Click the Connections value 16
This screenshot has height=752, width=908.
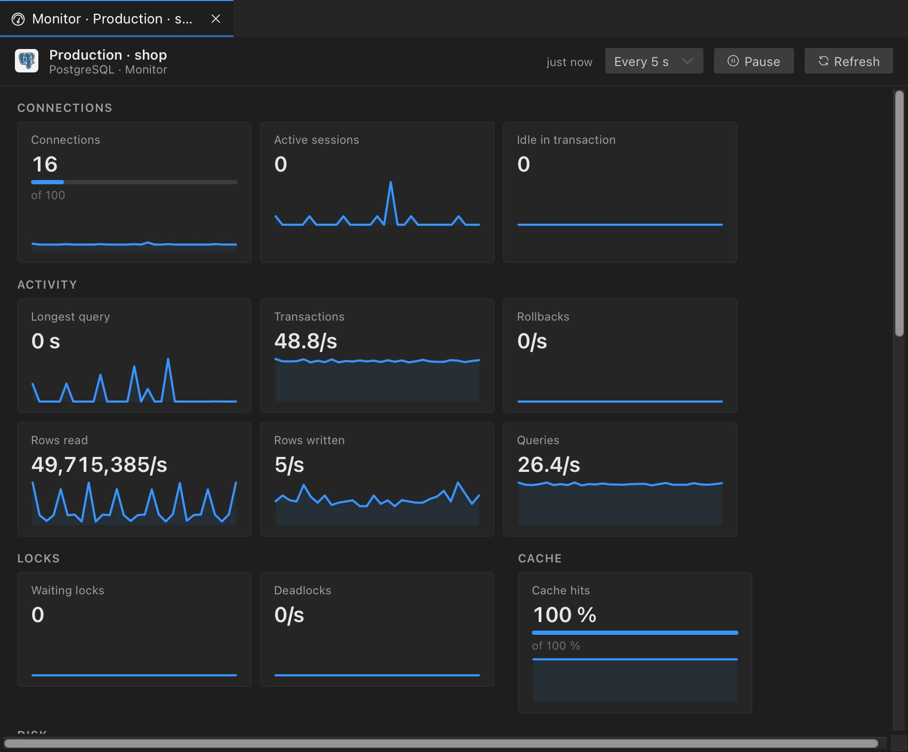(x=45, y=164)
